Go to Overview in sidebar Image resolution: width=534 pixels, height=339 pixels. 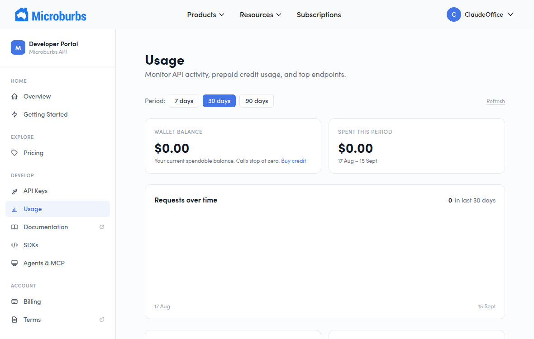pos(57,96)
